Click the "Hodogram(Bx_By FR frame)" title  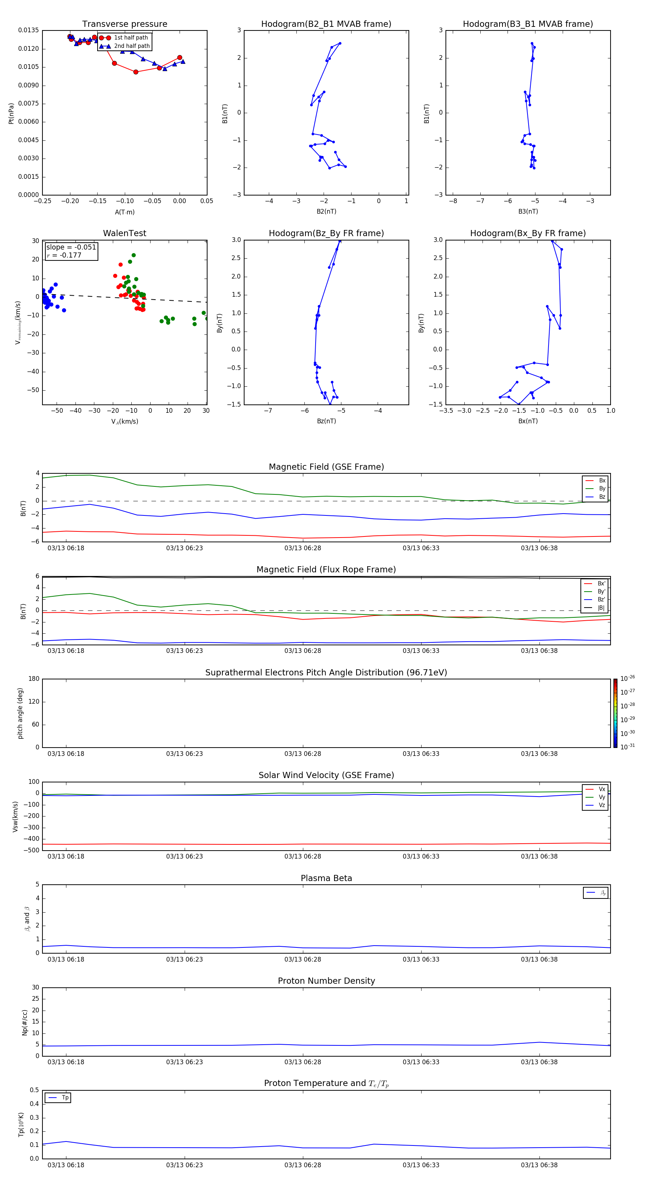tap(528, 233)
